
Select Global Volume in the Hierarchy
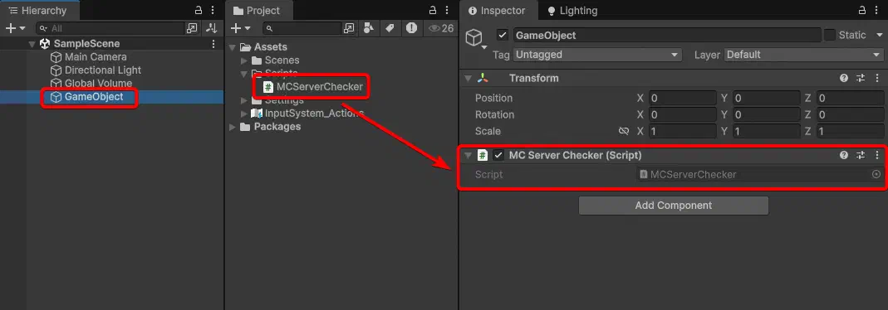point(99,84)
